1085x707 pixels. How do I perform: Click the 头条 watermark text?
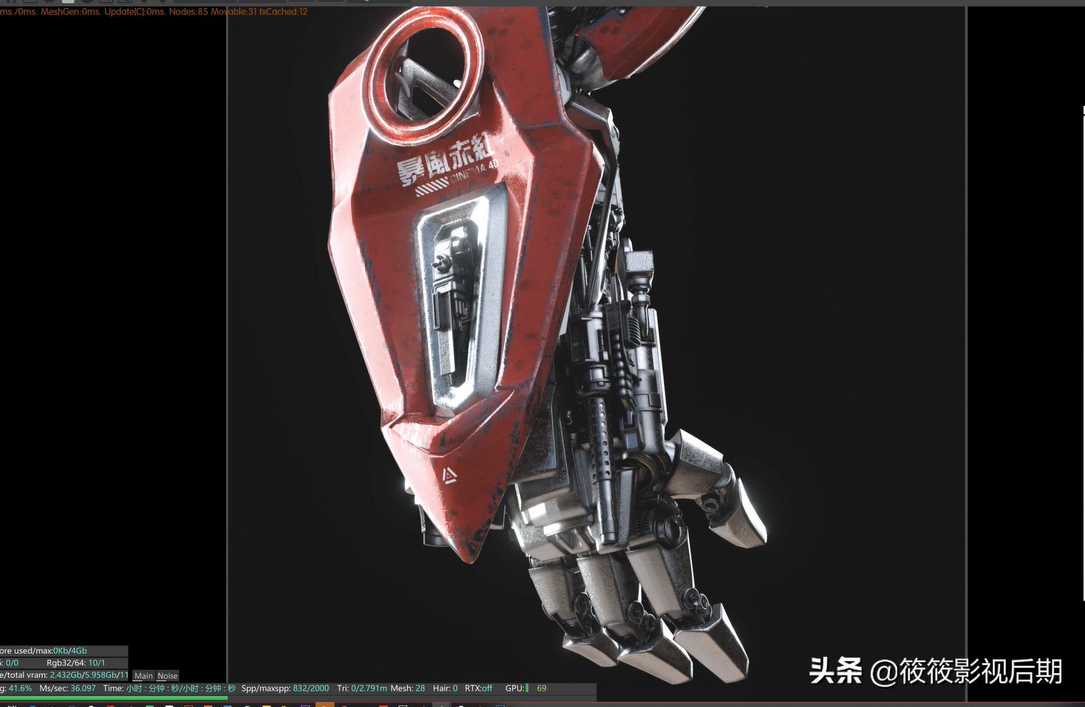(x=835, y=671)
